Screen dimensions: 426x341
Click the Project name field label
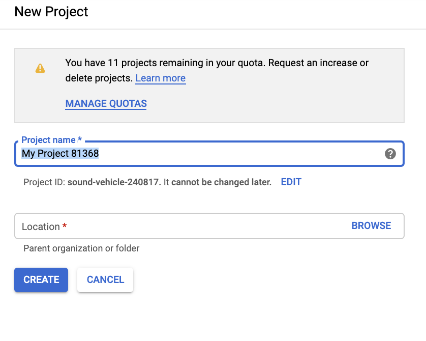point(48,140)
